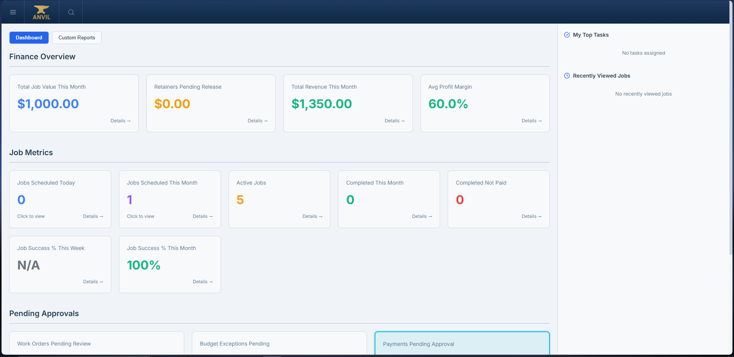Open Details for Total Job Value This Month
Image resolution: width=734 pixels, height=357 pixels.
(120, 120)
